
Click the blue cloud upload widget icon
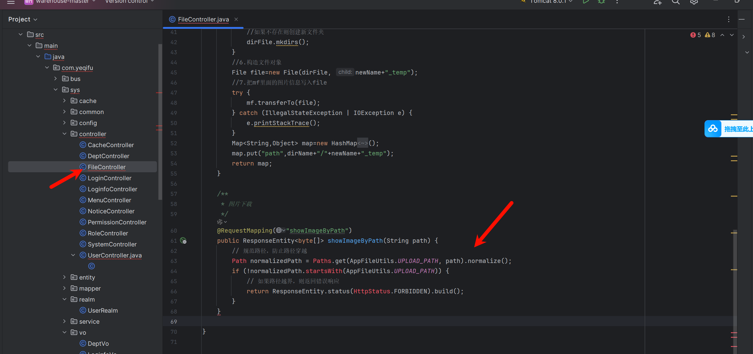click(713, 129)
